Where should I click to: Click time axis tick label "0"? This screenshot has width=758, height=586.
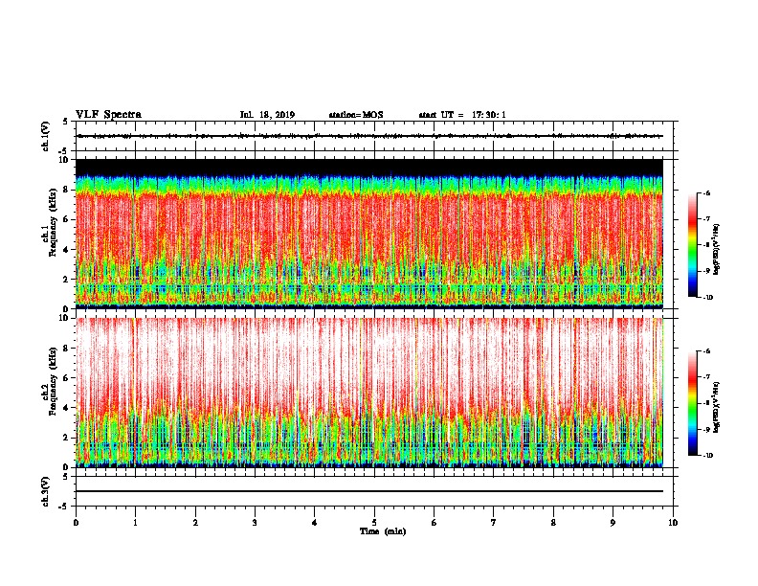pyautogui.click(x=76, y=523)
